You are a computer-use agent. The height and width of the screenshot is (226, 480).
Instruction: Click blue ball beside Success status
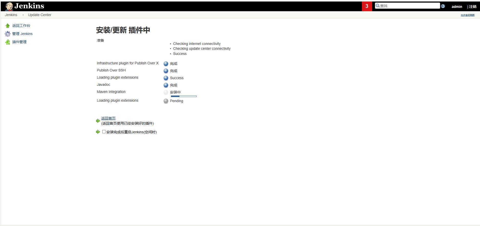(166, 78)
